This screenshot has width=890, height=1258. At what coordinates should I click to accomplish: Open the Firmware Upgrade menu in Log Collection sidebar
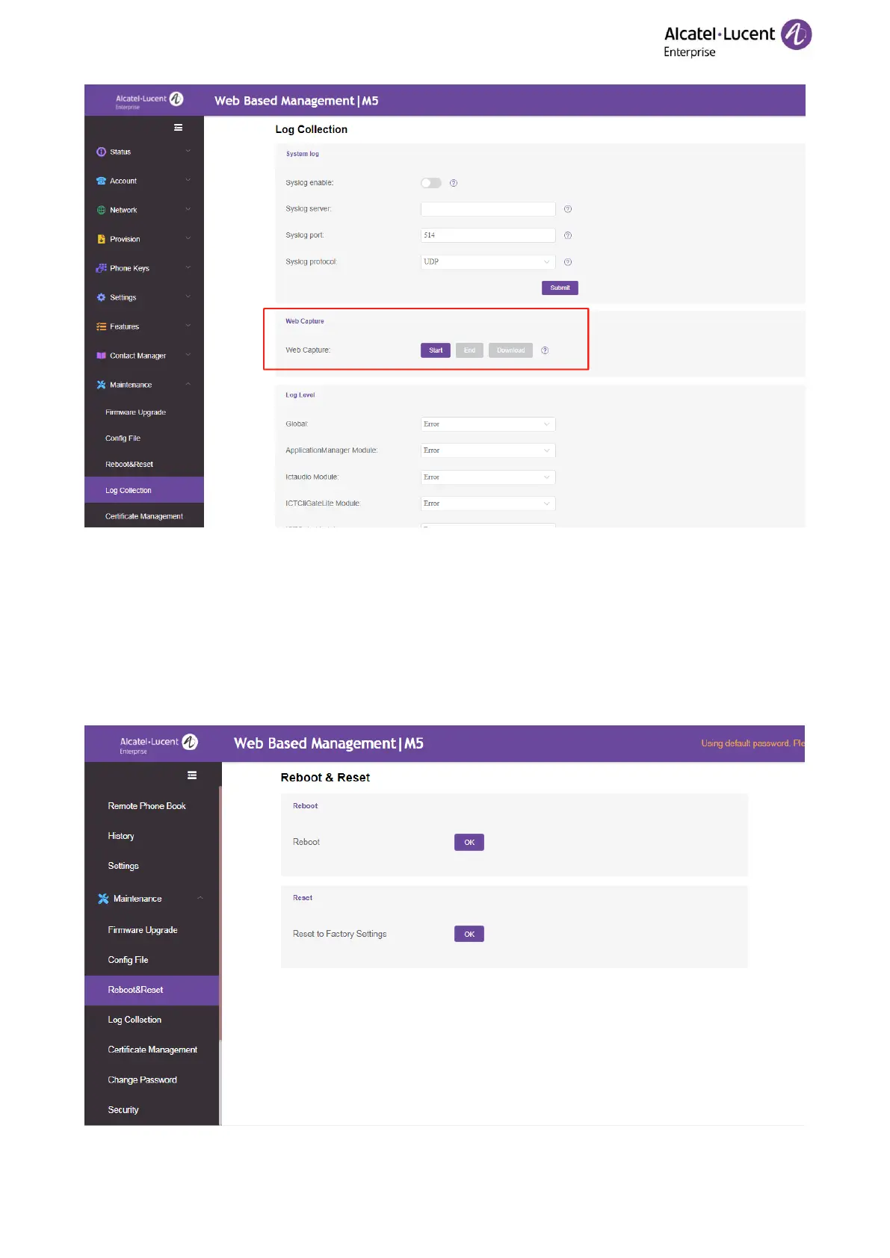tap(135, 412)
